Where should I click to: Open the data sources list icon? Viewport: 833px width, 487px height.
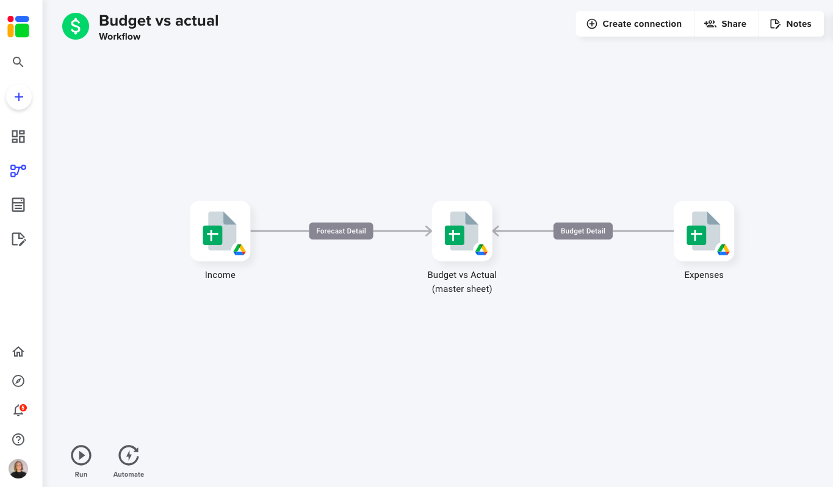pos(18,205)
